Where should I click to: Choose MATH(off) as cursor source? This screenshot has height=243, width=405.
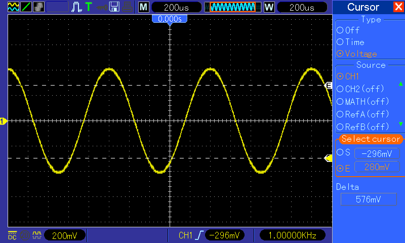click(x=362, y=101)
